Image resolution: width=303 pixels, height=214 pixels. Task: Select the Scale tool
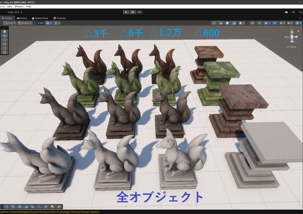[4, 44]
